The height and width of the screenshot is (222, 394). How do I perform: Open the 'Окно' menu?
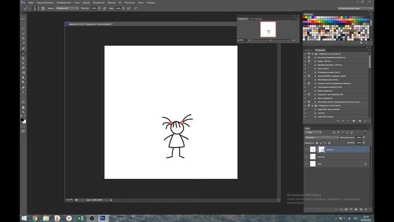point(141,2)
